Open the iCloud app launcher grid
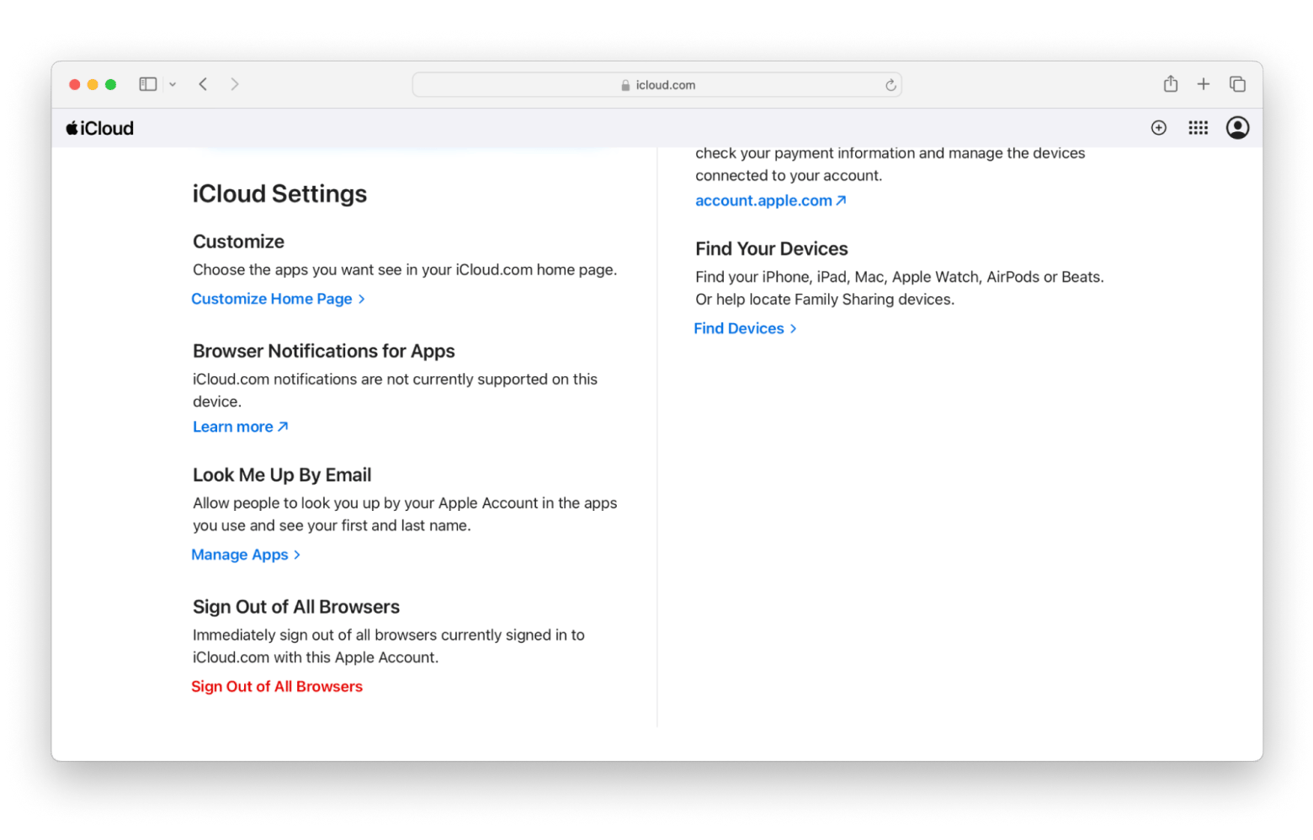Viewport: 1313px width, 840px height. (1199, 128)
